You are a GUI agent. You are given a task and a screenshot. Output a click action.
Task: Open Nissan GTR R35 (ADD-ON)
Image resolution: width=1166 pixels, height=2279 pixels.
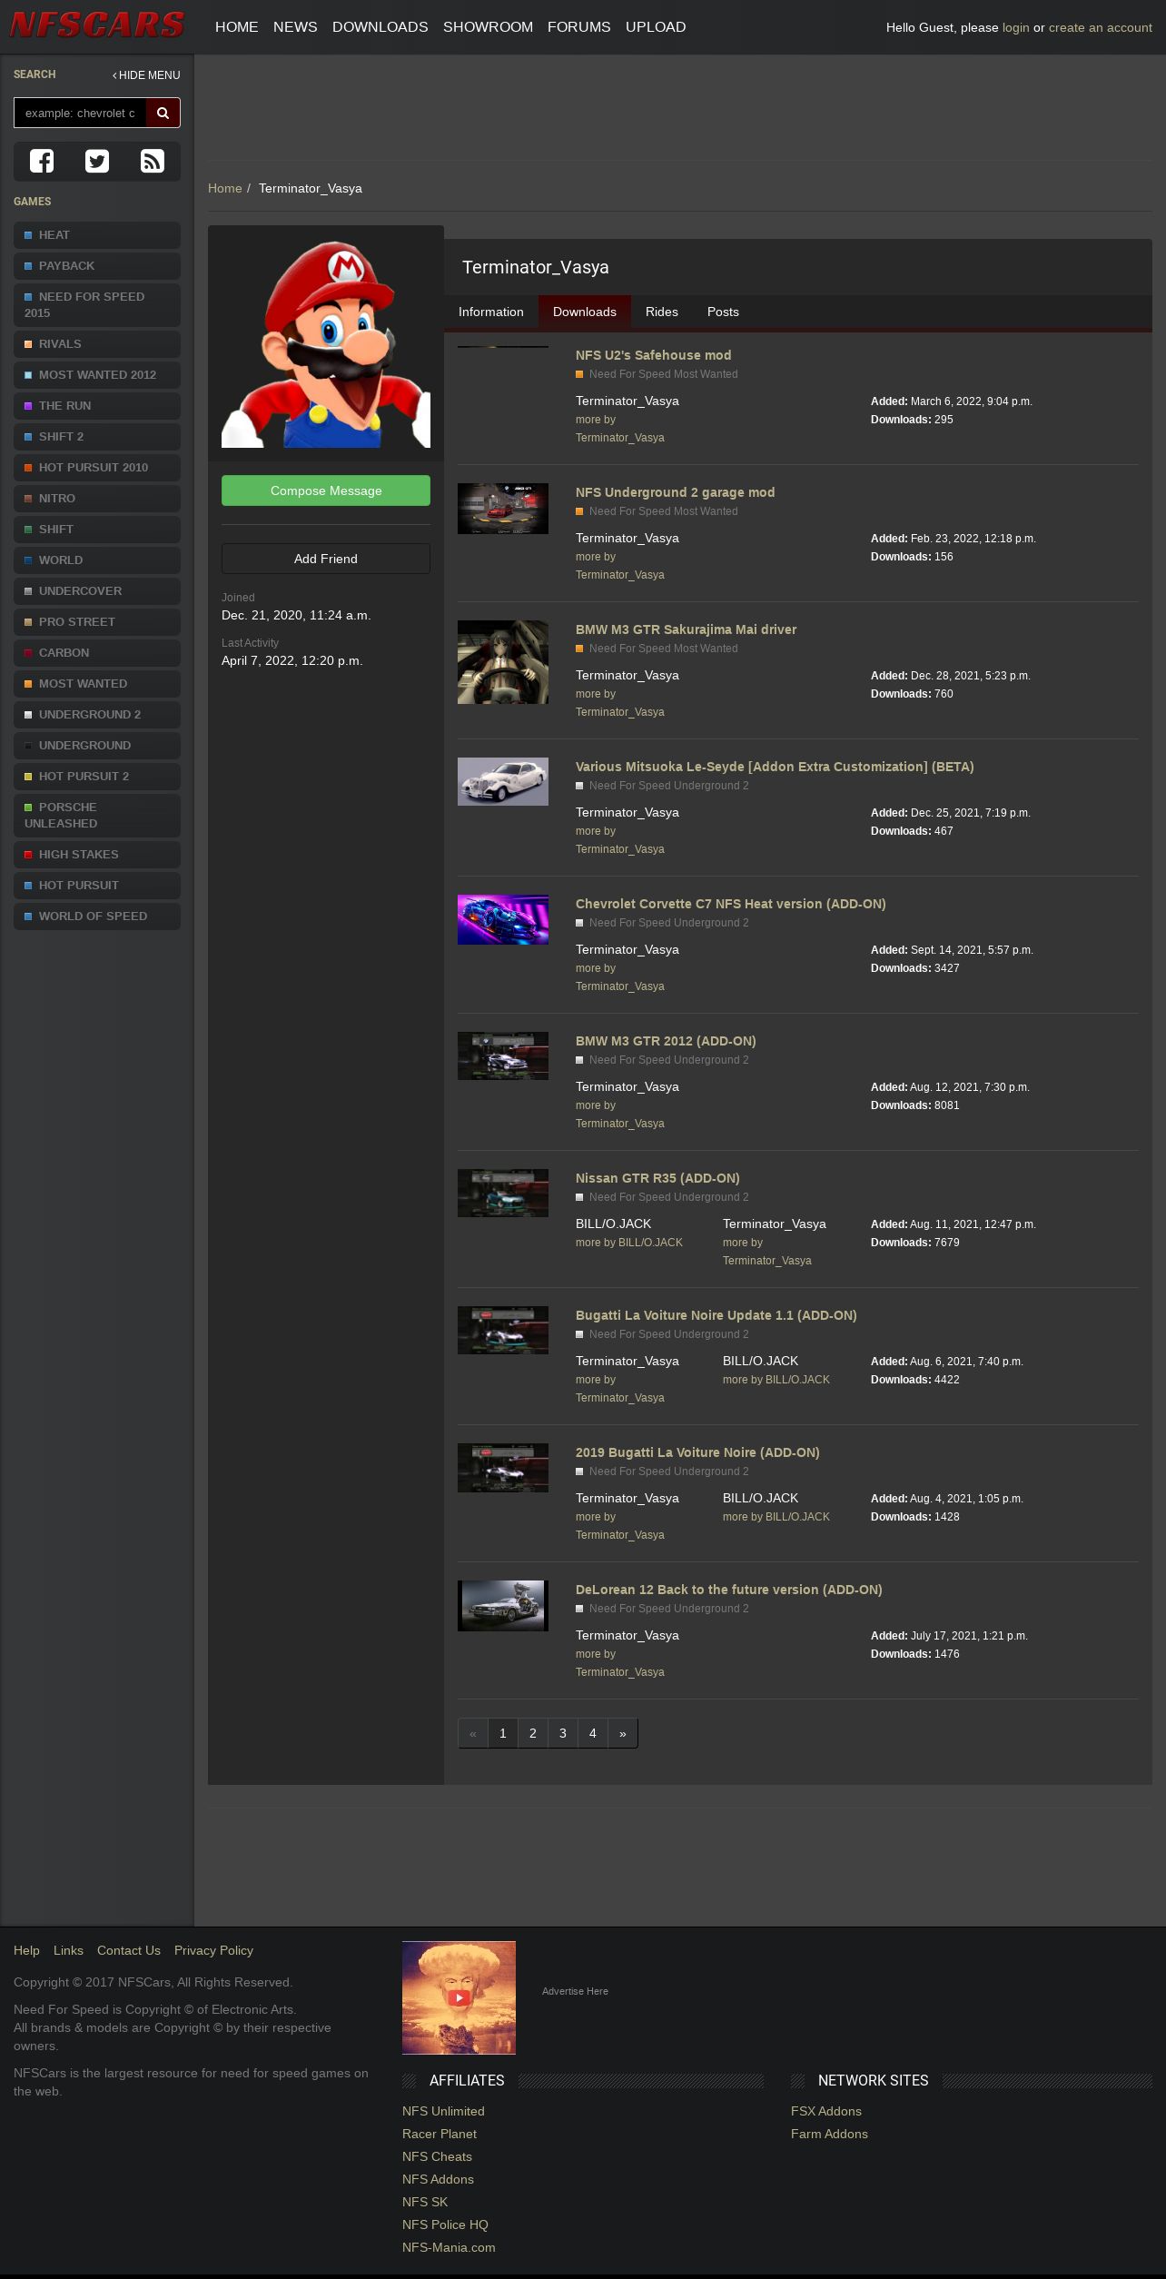click(x=657, y=1178)
